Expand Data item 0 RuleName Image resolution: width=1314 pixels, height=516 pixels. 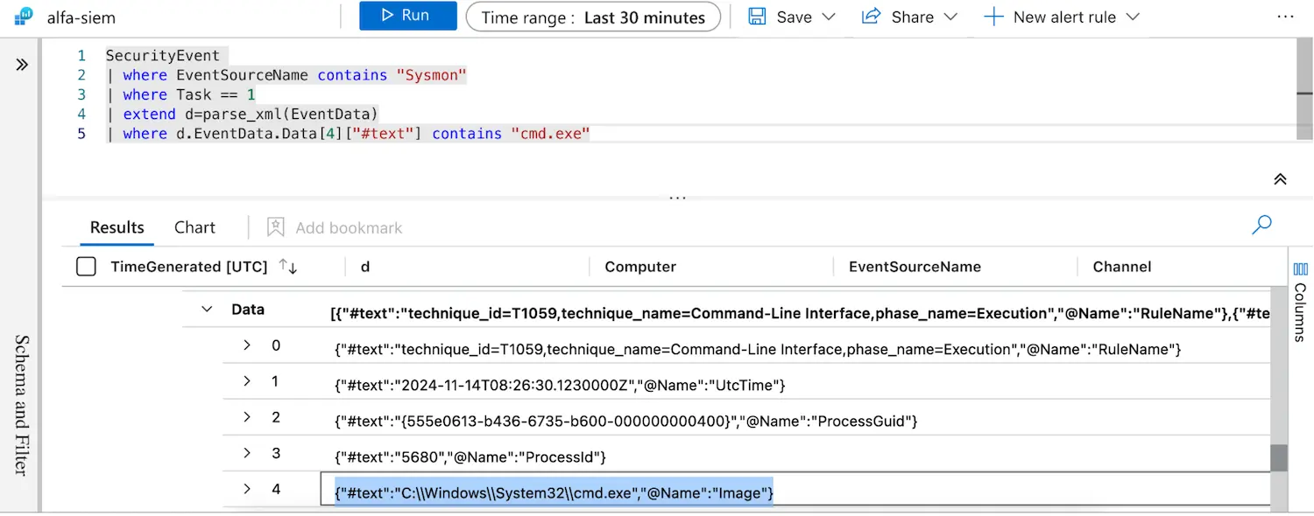click(x=247, y=345)
